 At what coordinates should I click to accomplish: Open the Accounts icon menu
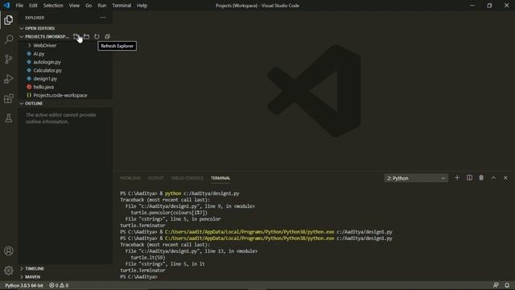tap(9, 251)
